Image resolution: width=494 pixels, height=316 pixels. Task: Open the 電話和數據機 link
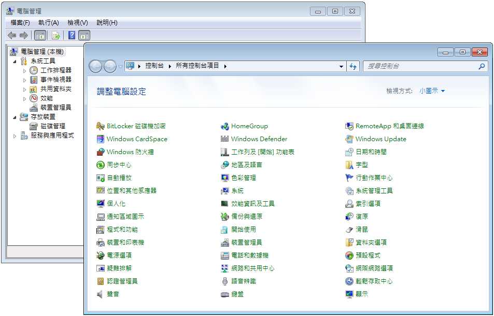tap(250, 255)
